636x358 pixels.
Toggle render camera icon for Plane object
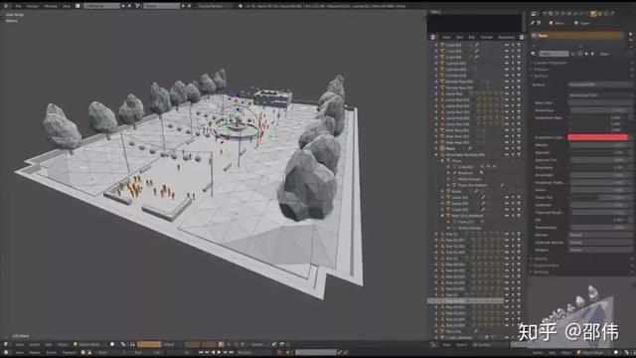(x=519, y=148)
